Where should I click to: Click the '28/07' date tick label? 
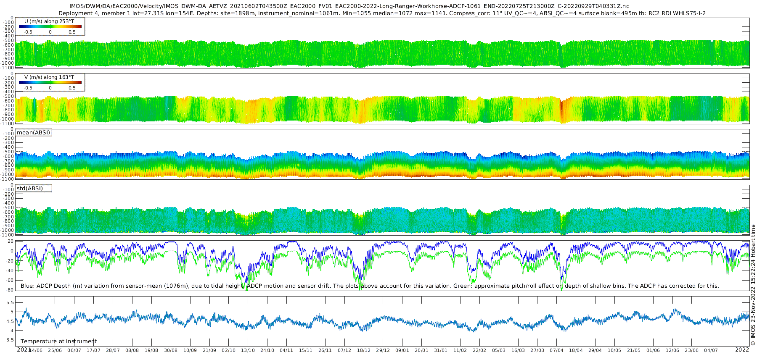(x=113, y=350)
